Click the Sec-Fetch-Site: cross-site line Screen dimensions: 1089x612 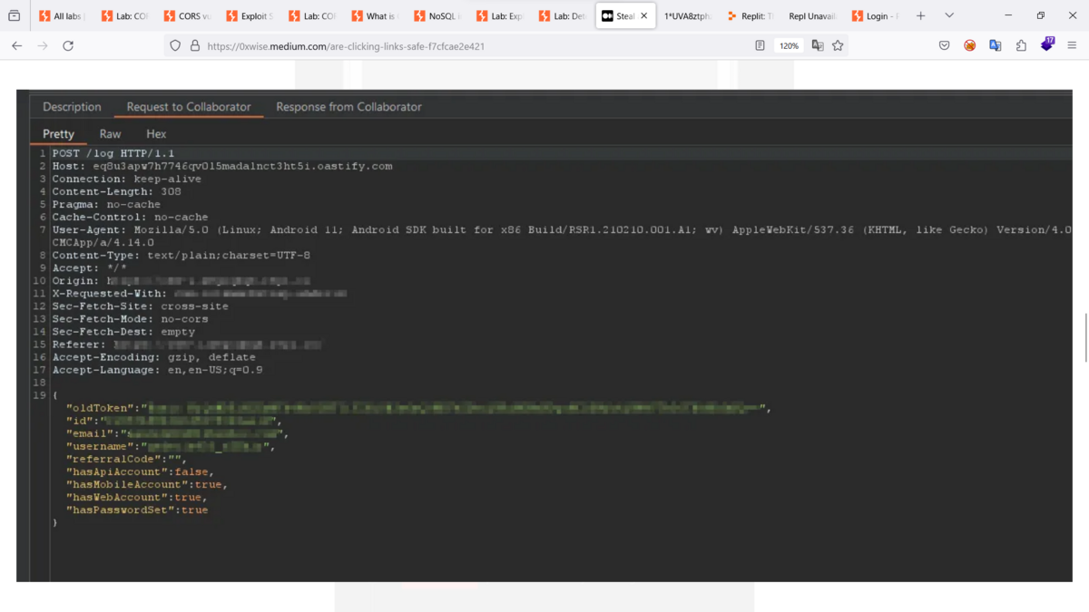(141, 306)
